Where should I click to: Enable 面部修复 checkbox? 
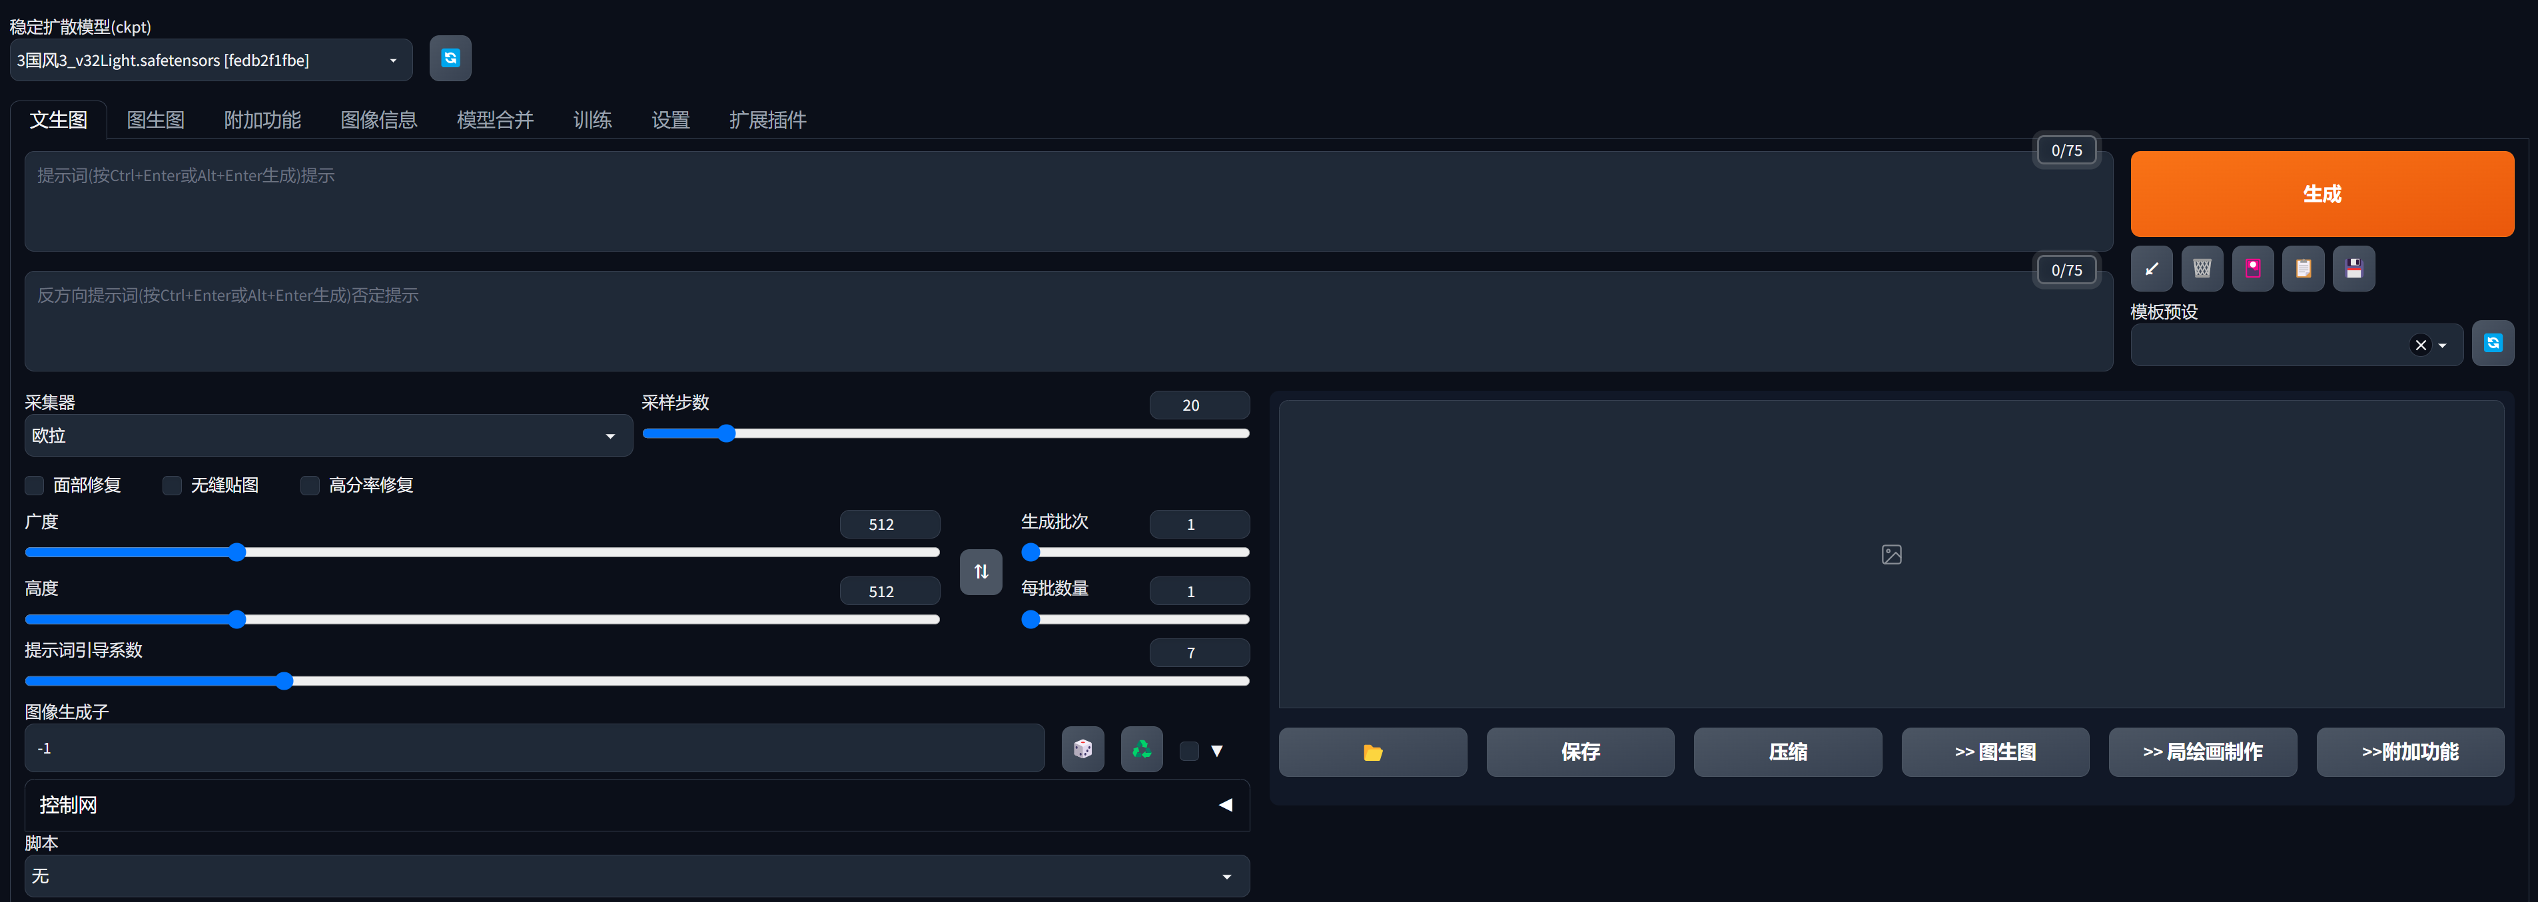point(35,485)
